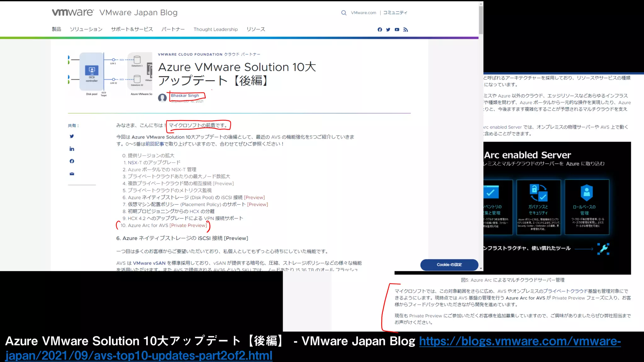The width and height of the screenshot is (644, 362).
Task: Click the scrollbar up arrow
Action: tap(481, 4)
